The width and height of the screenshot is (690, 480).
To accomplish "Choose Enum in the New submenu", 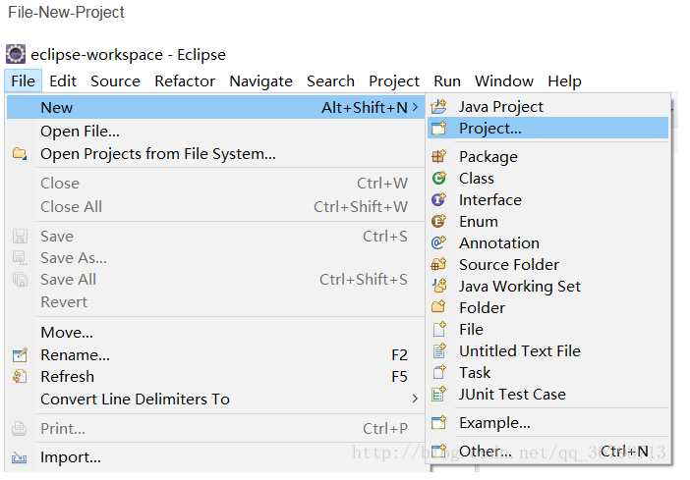I will [x=548, y=221].
